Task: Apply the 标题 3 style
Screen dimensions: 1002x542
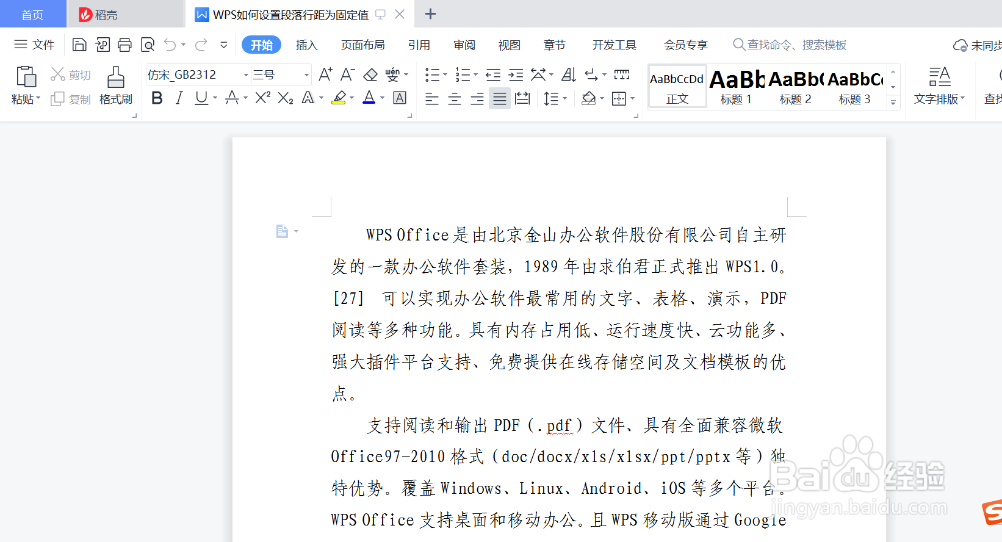Action: 855,86
